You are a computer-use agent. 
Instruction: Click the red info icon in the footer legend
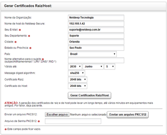click(x=5, y=129)
